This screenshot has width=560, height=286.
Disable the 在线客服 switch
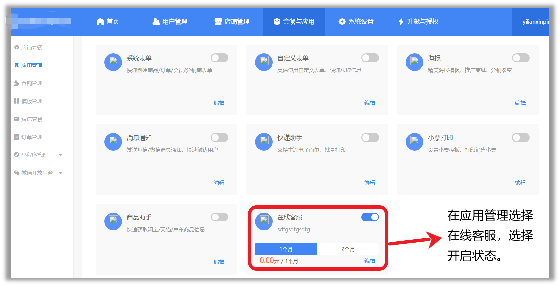370,217
